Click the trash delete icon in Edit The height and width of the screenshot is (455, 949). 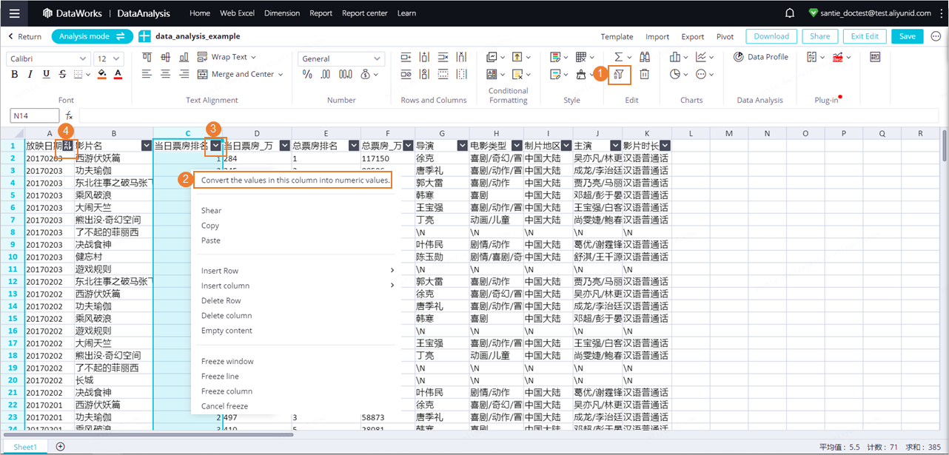[x=644, y=74]
